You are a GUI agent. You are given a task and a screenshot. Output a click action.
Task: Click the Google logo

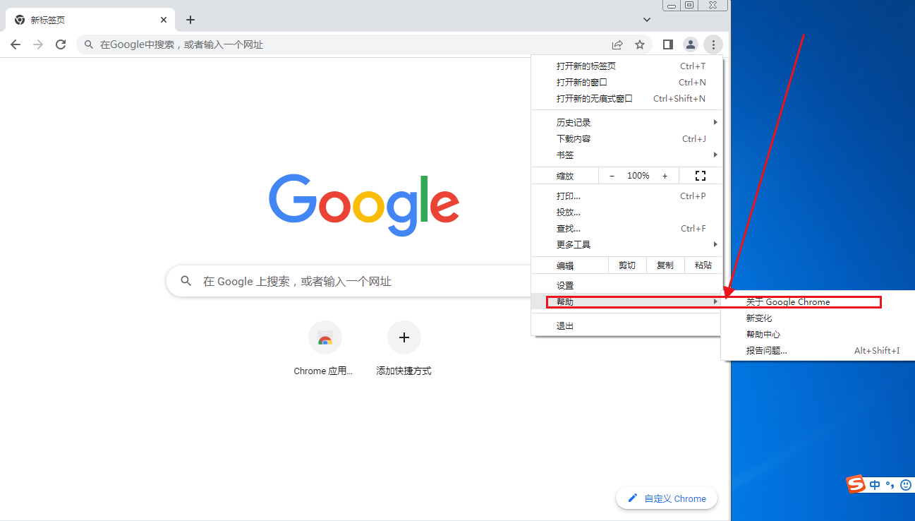click(x=364, y=204)
